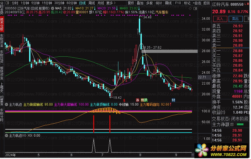
Task: Click the MA10: 21.27 legend
Action: tap(84, 8)
